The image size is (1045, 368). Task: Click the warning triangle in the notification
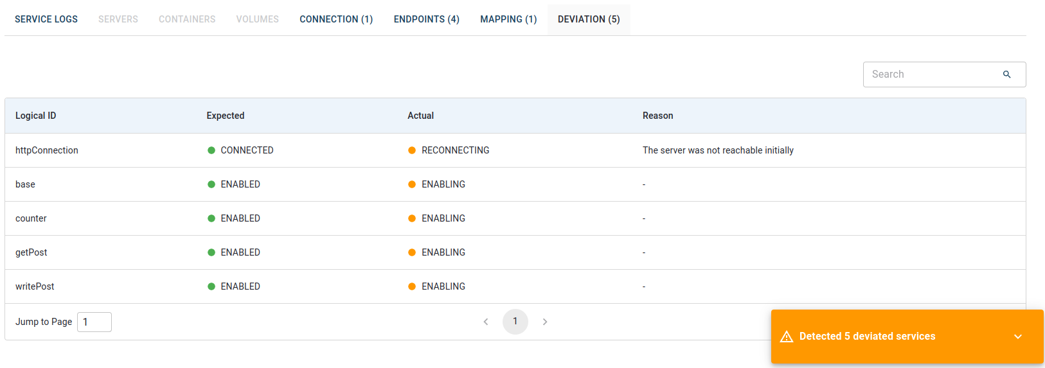coord(786,337)
